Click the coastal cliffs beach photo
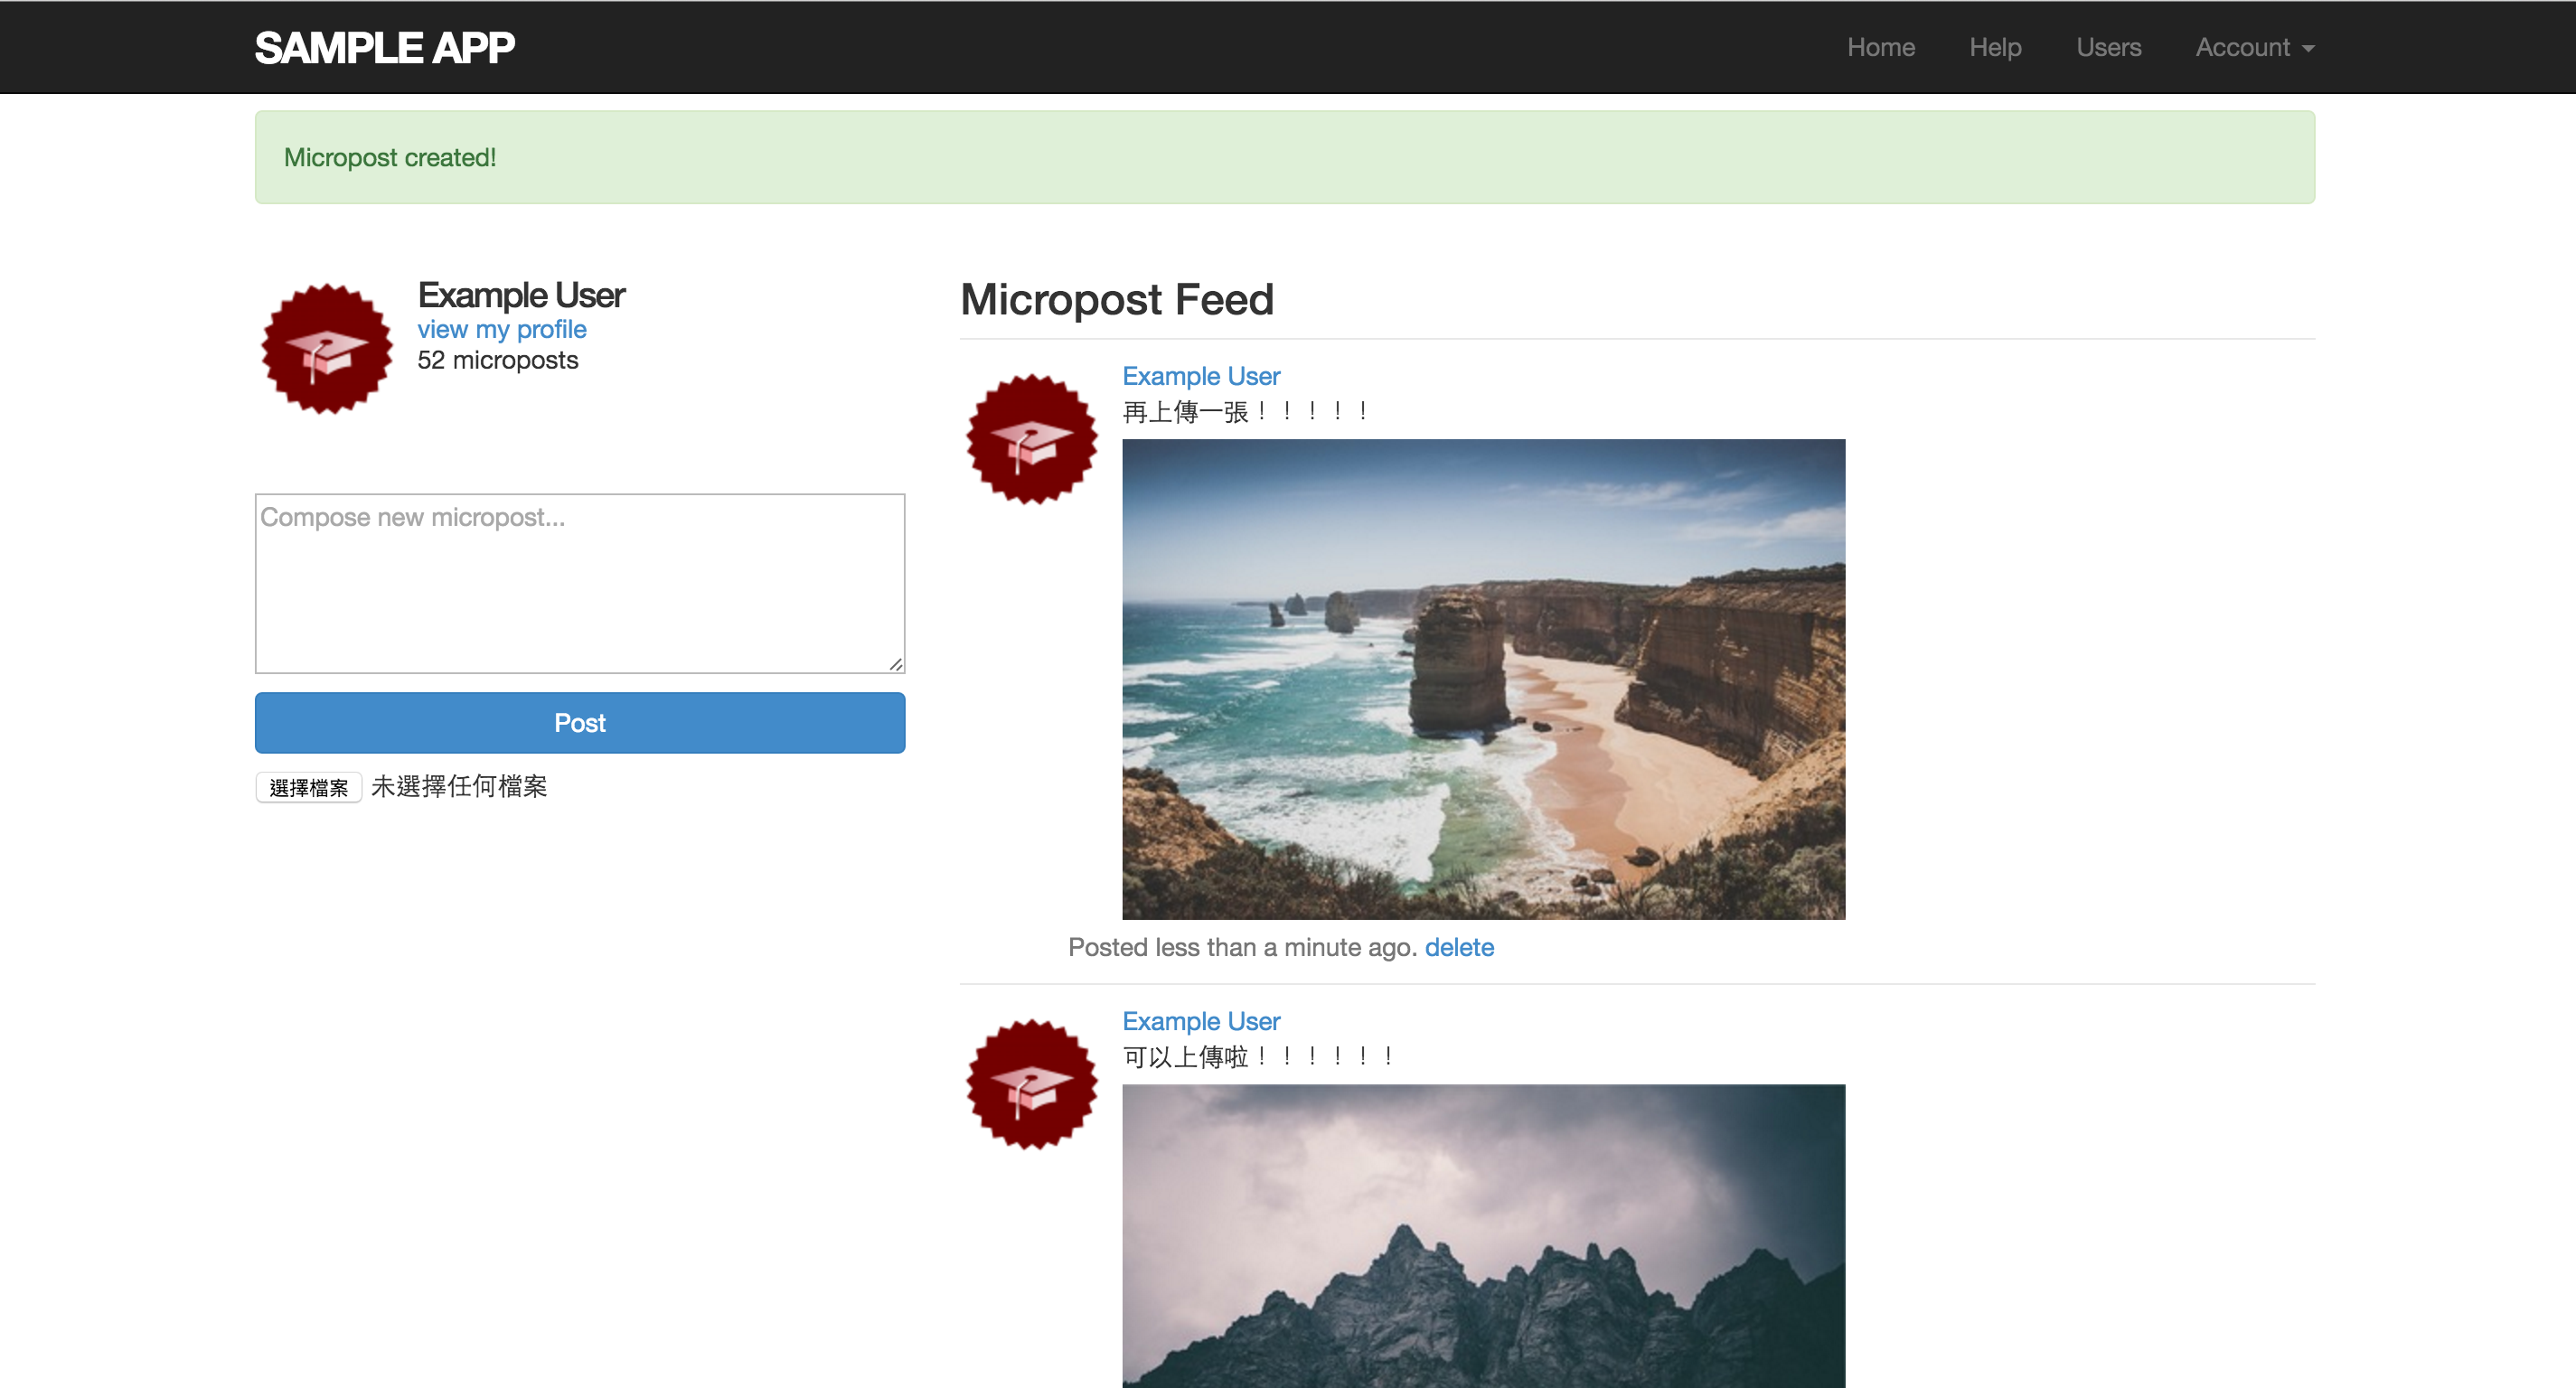The image size is (2576, 1388). (1483, 679)
